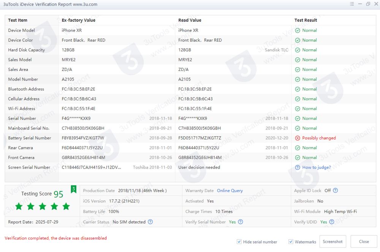Click the production date '2018/11/18 (46th Week)'
Viewport: 380px width, 252px height.
coord(142,191)
